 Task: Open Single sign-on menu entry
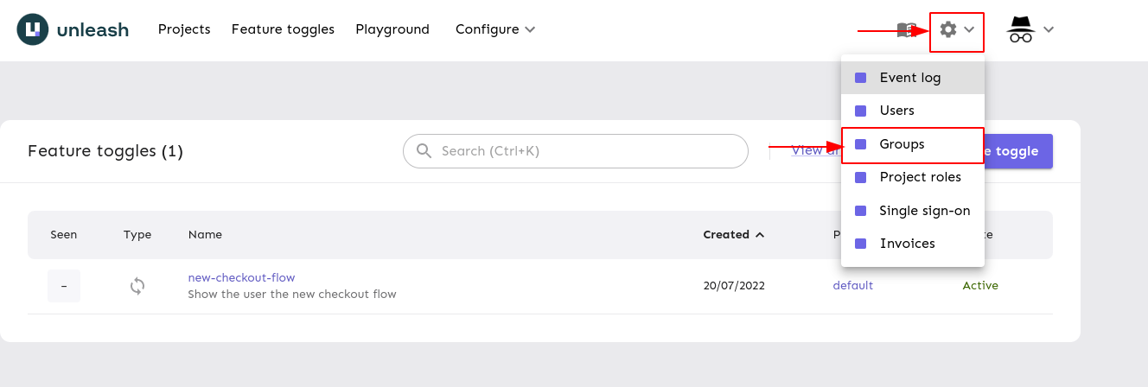point(924,211)
